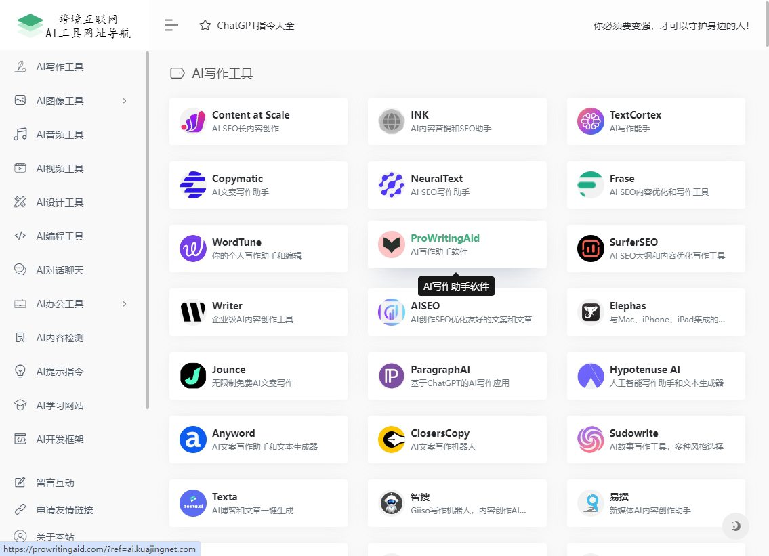Click the Writer logo icon
Image resolution: width=769 pixels, height=556 pixels.
(192, 312)
